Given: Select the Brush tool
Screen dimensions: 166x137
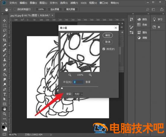Looking at the screenshot, I should tap(5, 55).
